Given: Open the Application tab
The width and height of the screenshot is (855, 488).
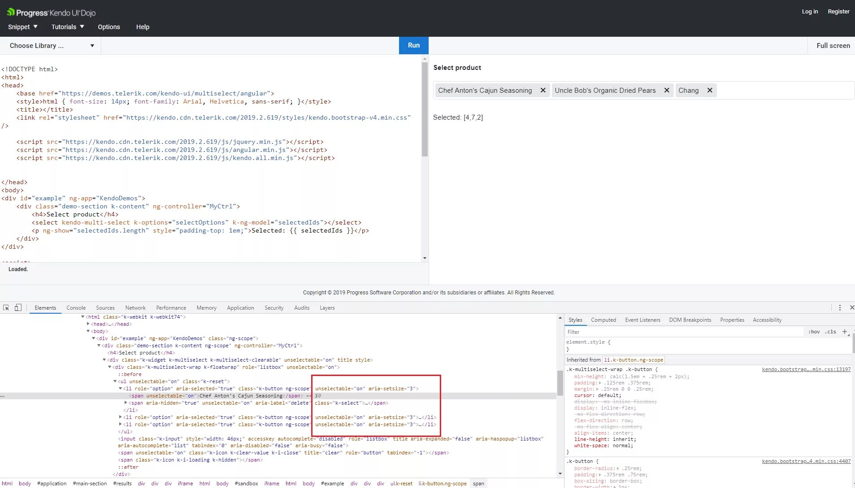Looking at the screenshot, I should [241, 308].
